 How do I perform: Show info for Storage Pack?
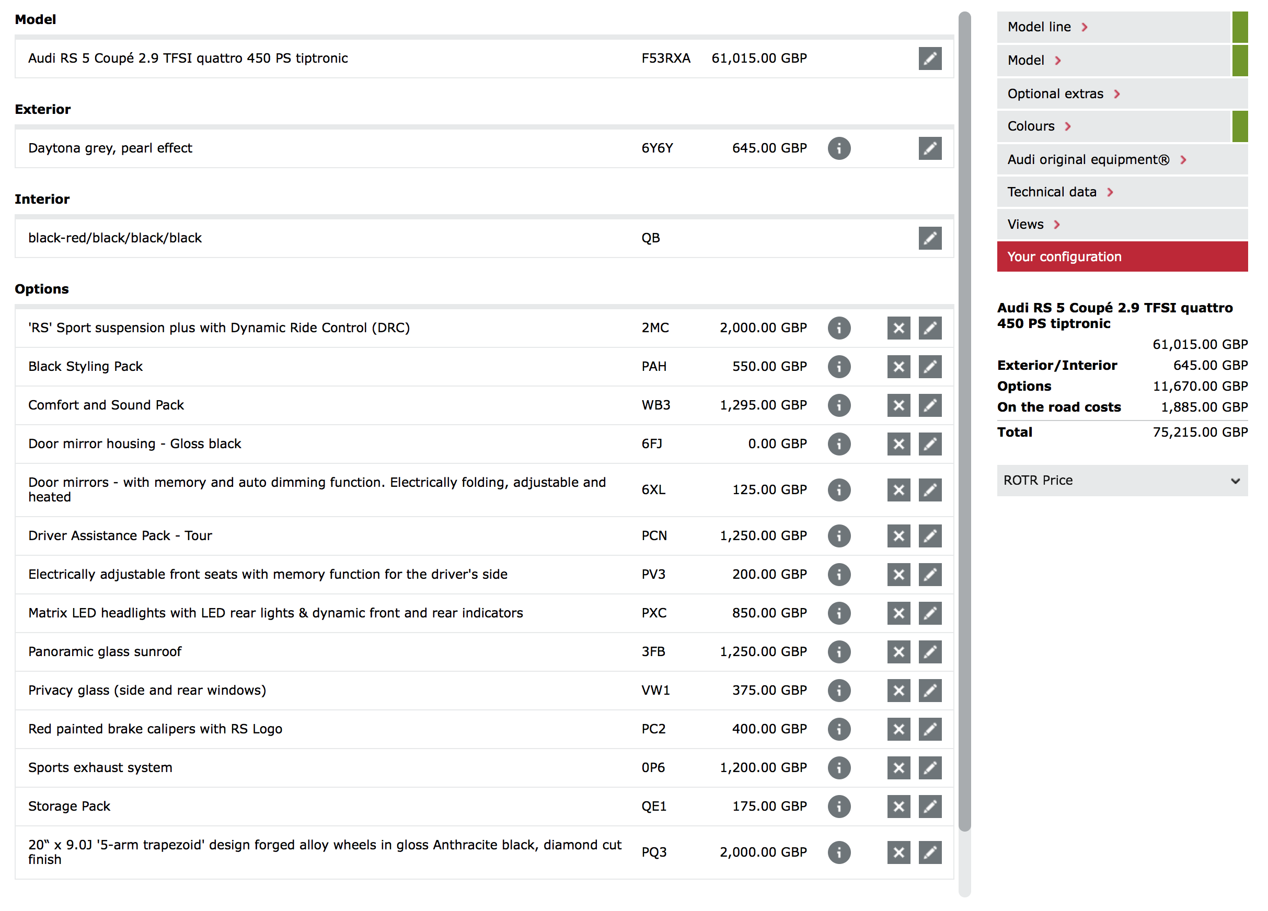838,805
